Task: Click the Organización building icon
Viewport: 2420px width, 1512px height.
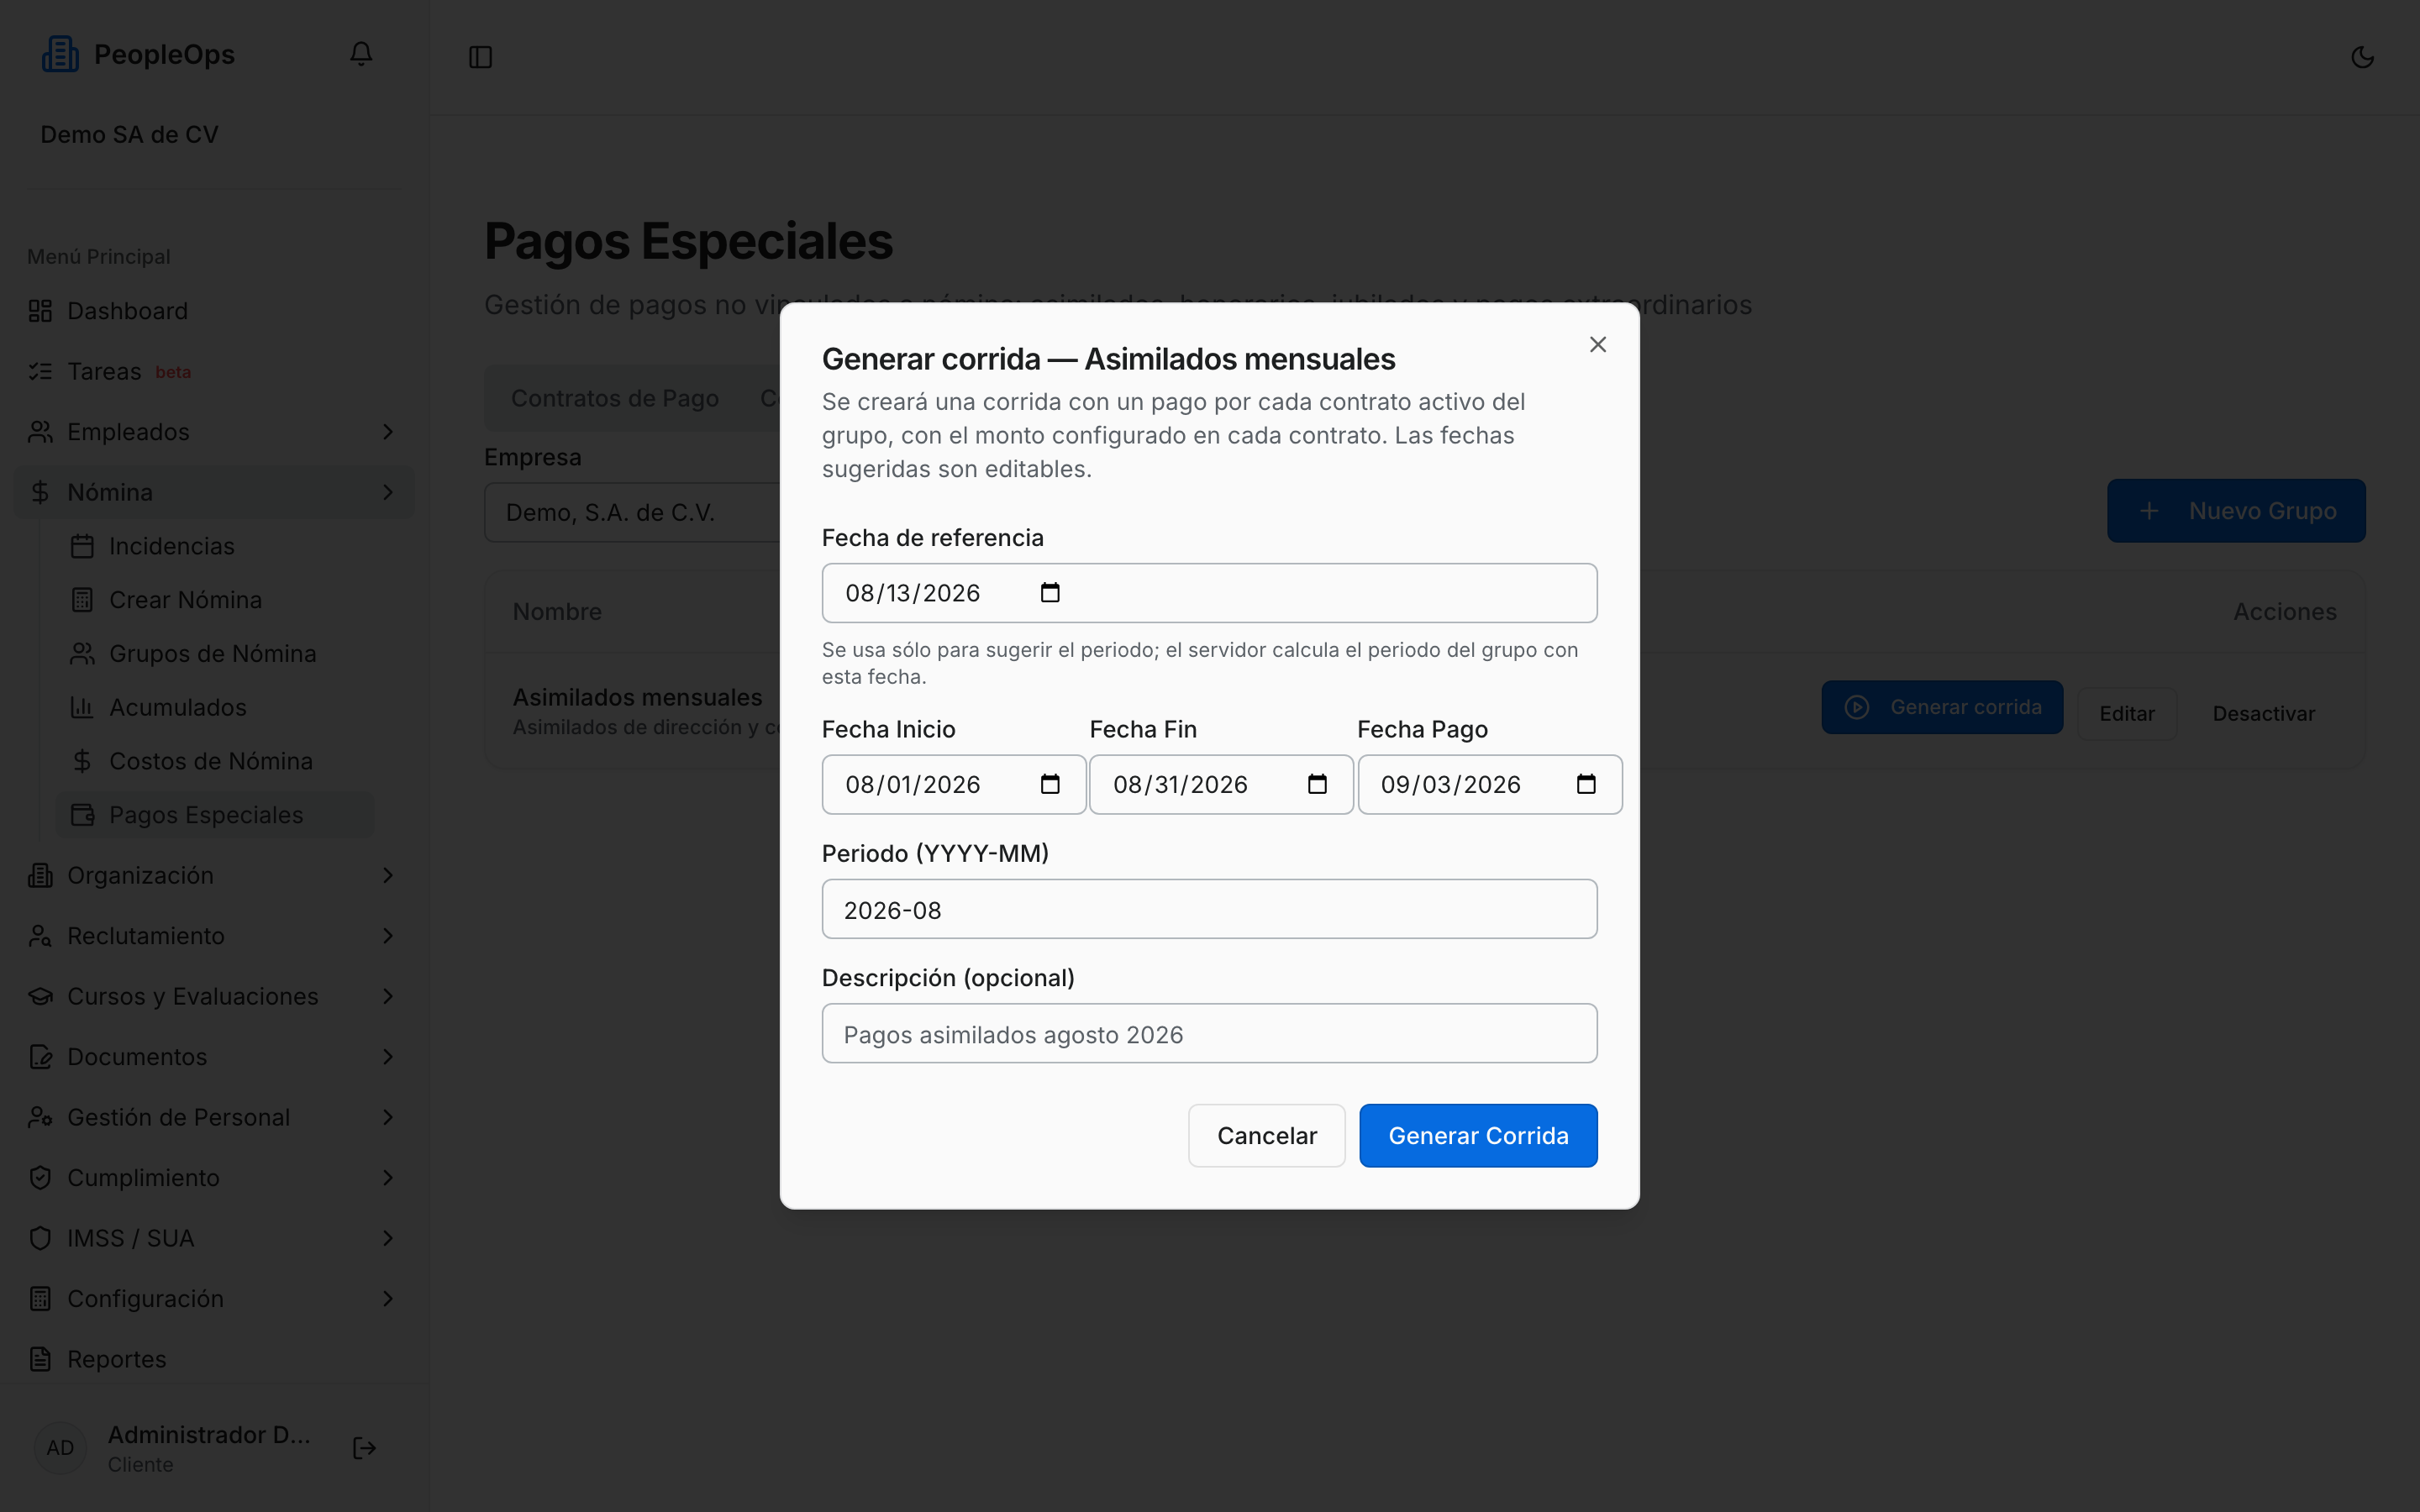Action: tap(40, 876)
